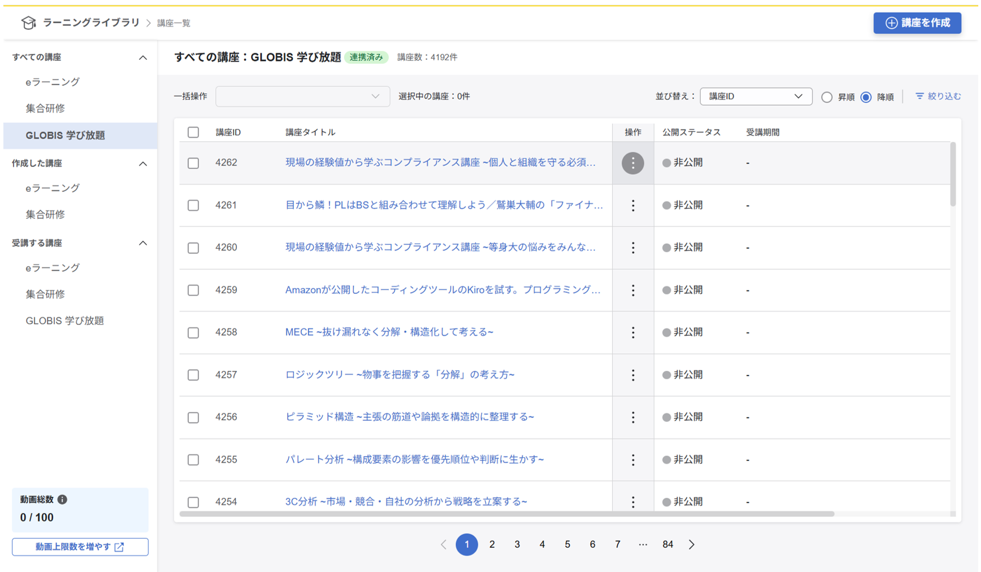Viewport: 981px width, 572px height.
Task: Open the Amazon Kiro course title link
Action: (443, 290)
